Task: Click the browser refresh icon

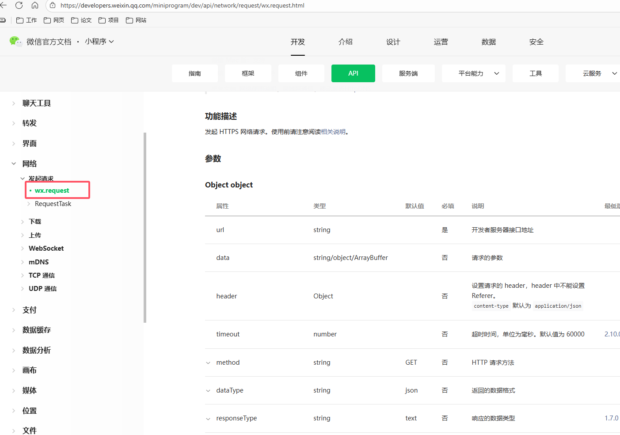Action: (19, 5)
